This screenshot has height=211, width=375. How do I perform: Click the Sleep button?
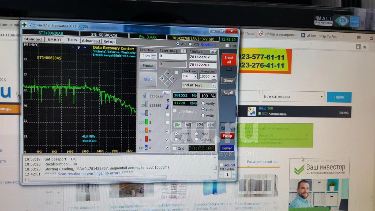coord(228,80)
